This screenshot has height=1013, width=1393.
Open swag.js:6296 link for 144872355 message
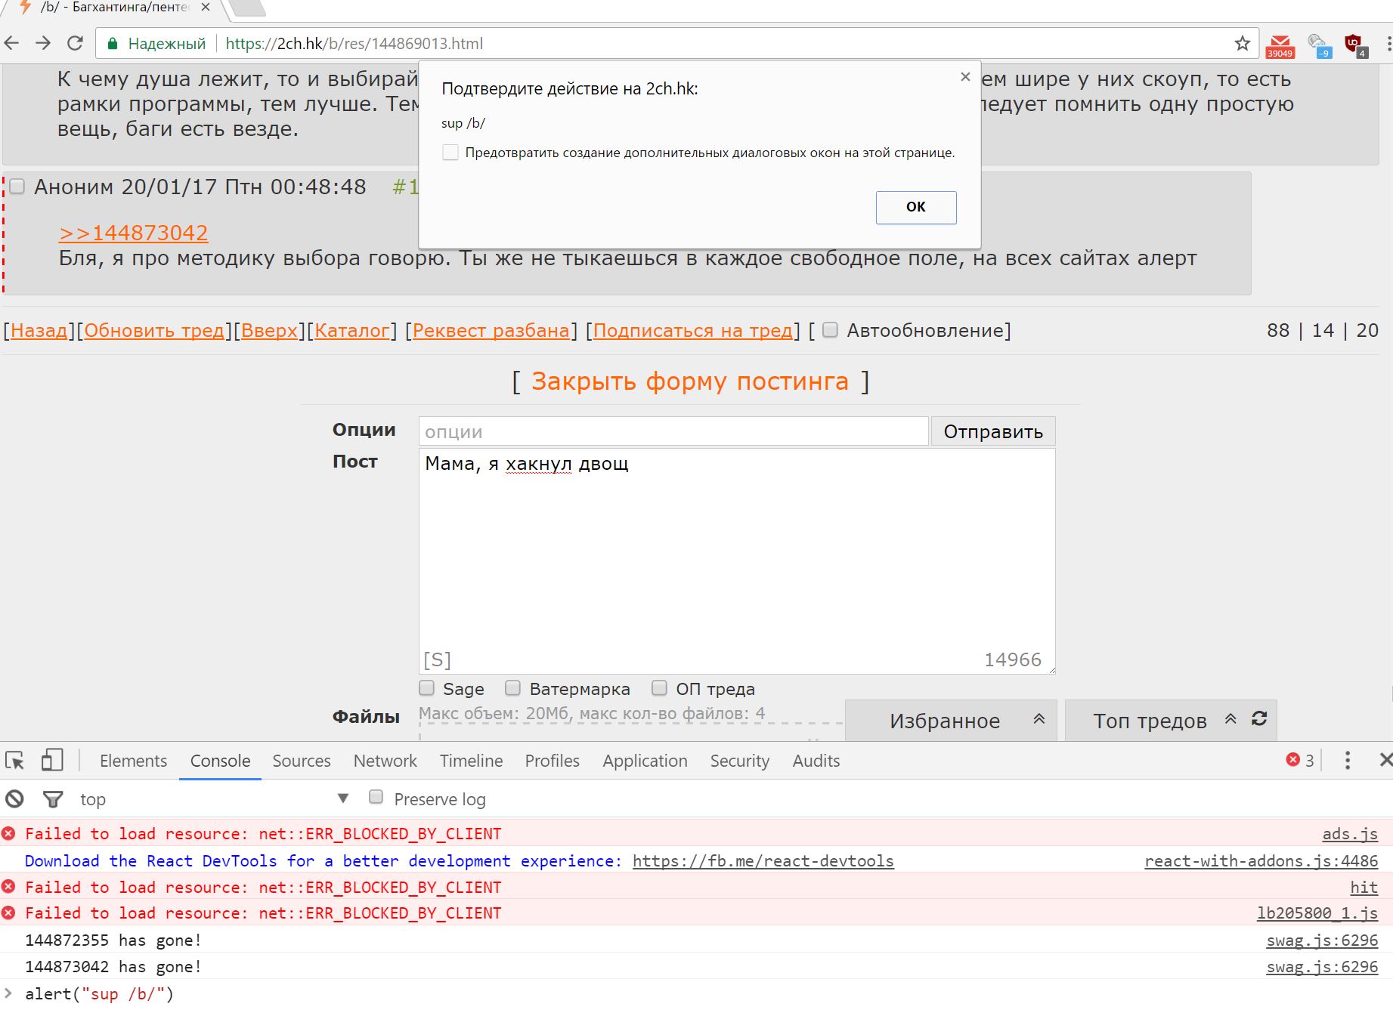tap(1322, 940)
